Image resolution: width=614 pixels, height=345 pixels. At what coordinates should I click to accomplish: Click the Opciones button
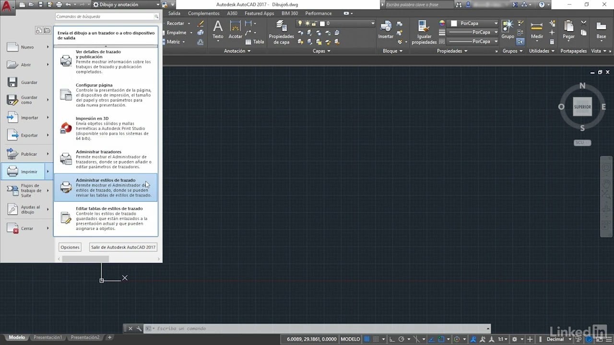(x=70, y=247)
